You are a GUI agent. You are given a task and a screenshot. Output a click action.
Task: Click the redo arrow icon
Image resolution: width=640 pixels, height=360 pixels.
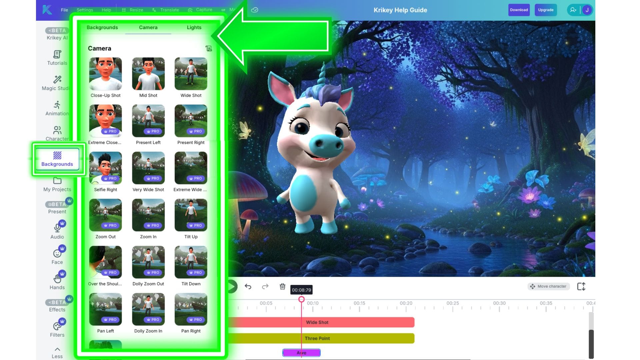(265, 286)
